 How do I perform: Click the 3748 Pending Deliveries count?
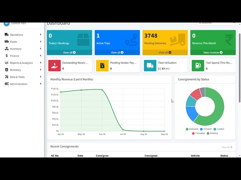(x=151, y=36)
